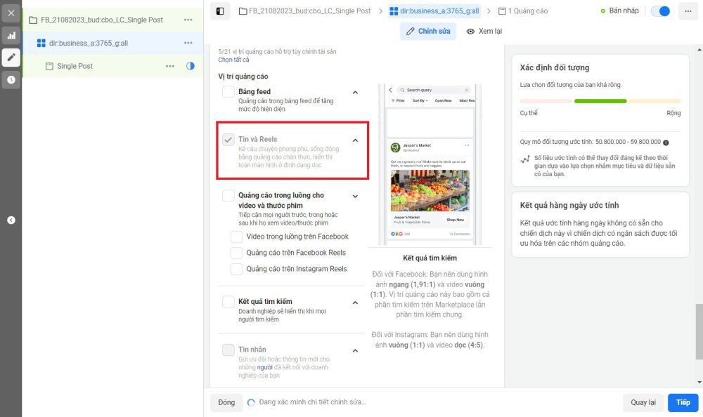Expand the Tin và Reels section
This screenshot has width=703, height=417.
pyautogui.click(x=355, y=140)
